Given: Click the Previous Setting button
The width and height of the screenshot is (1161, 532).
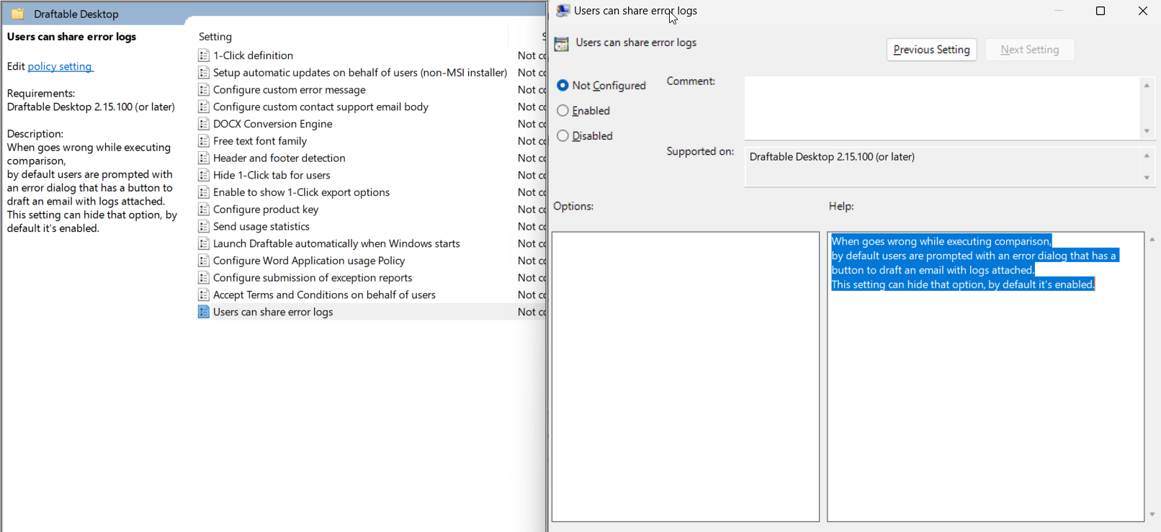Looking at the screenshot, I should coord(931,50).
